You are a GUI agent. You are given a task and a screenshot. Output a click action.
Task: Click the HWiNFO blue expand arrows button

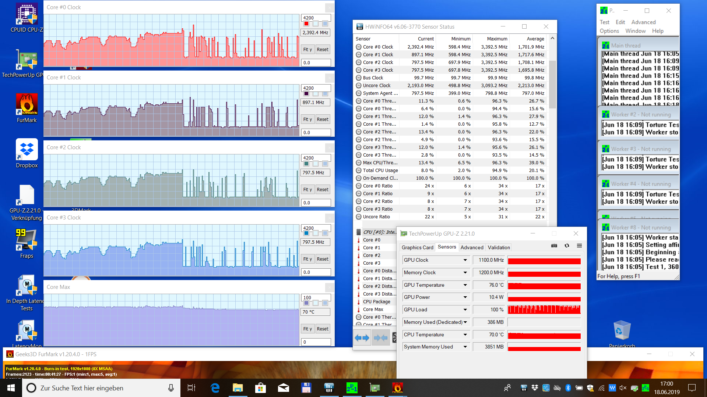pos(362,337)
